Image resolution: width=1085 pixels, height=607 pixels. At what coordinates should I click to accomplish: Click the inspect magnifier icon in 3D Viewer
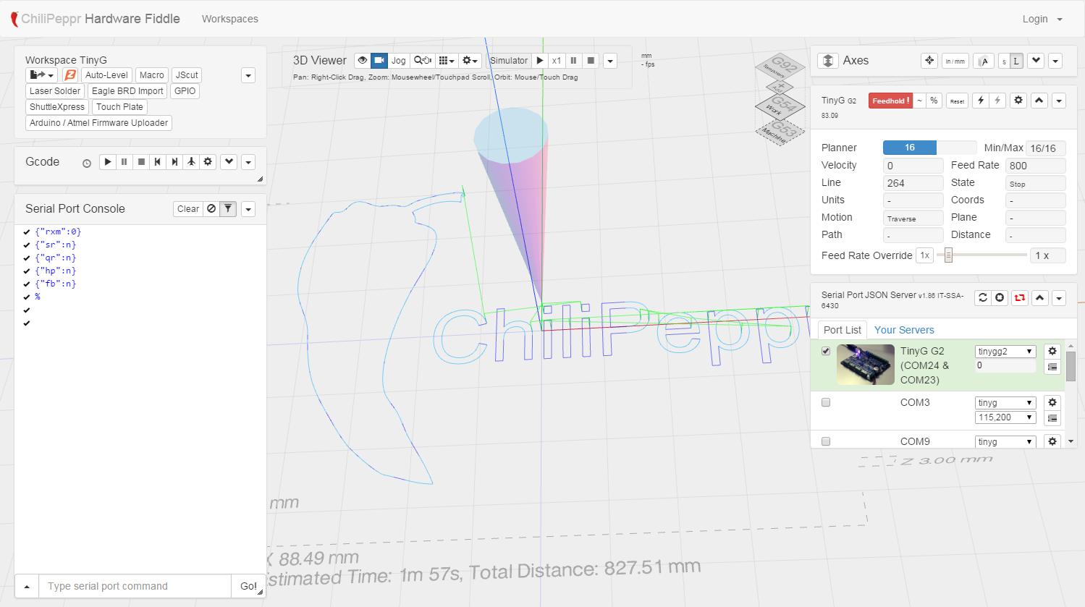coord(423,61)
